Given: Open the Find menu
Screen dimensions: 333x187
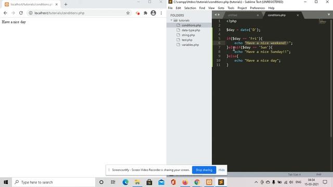Looking at the screenshot, I should point(202,8).
